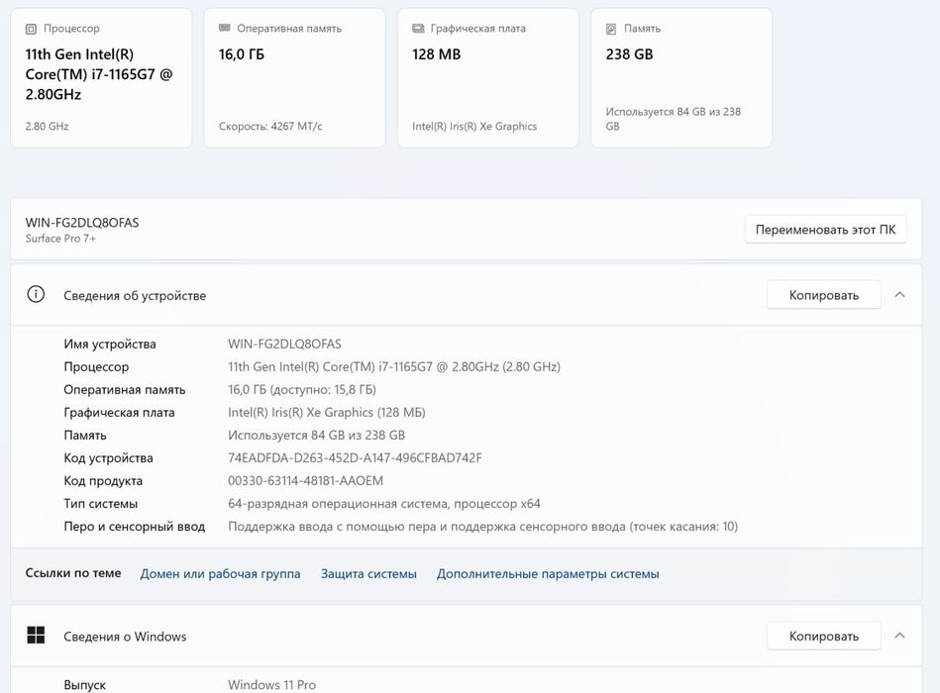
Task: Open the Processor summary card
Action: 101,78
